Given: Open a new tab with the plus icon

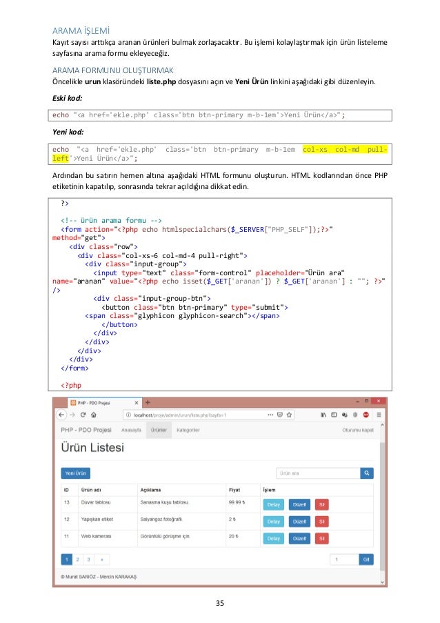Looking at the screenshot, I should pos(148,402).
